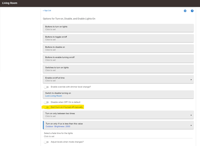Click the Lock Living Room link
The width and height of the screenshot is (200, 146).
[54, 96]
